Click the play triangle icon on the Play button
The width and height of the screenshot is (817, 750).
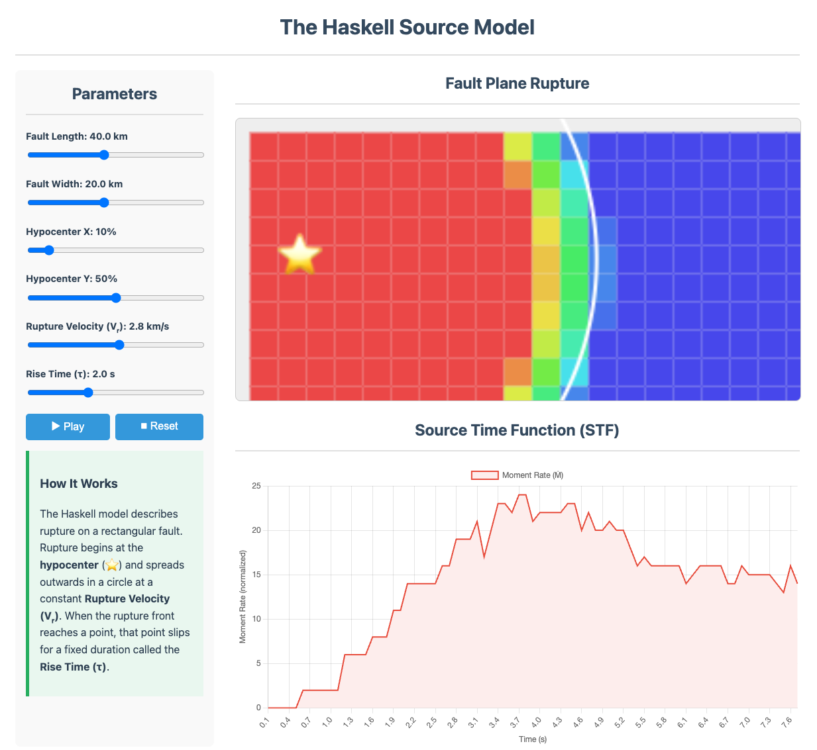56,426
